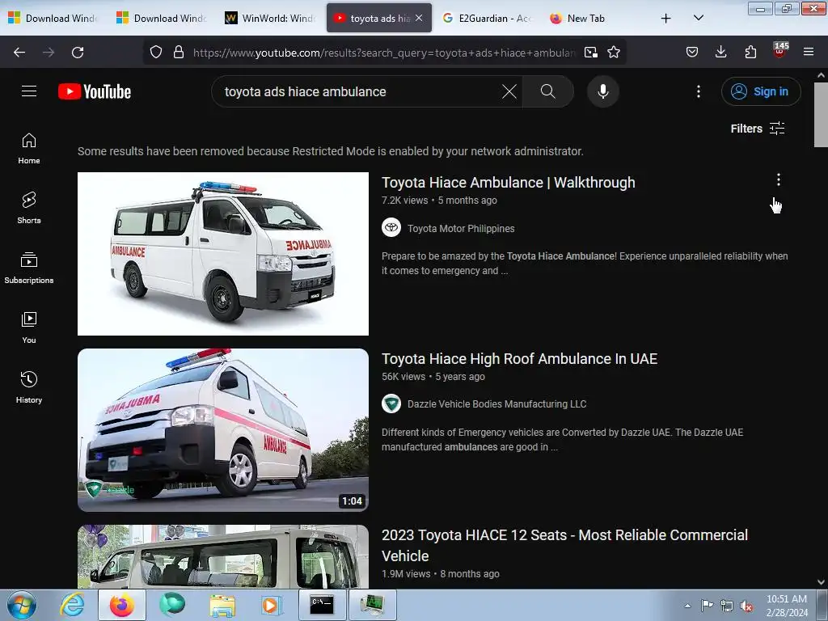
Task: Launch Internet Explorer from taskbar
Action: [x=72, y=605]
